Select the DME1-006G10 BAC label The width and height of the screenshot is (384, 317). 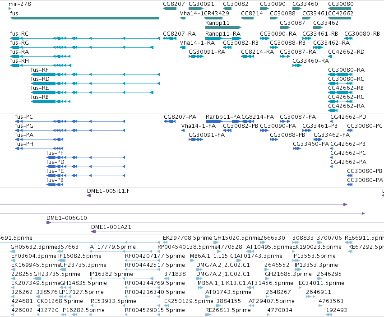(67, 218)
